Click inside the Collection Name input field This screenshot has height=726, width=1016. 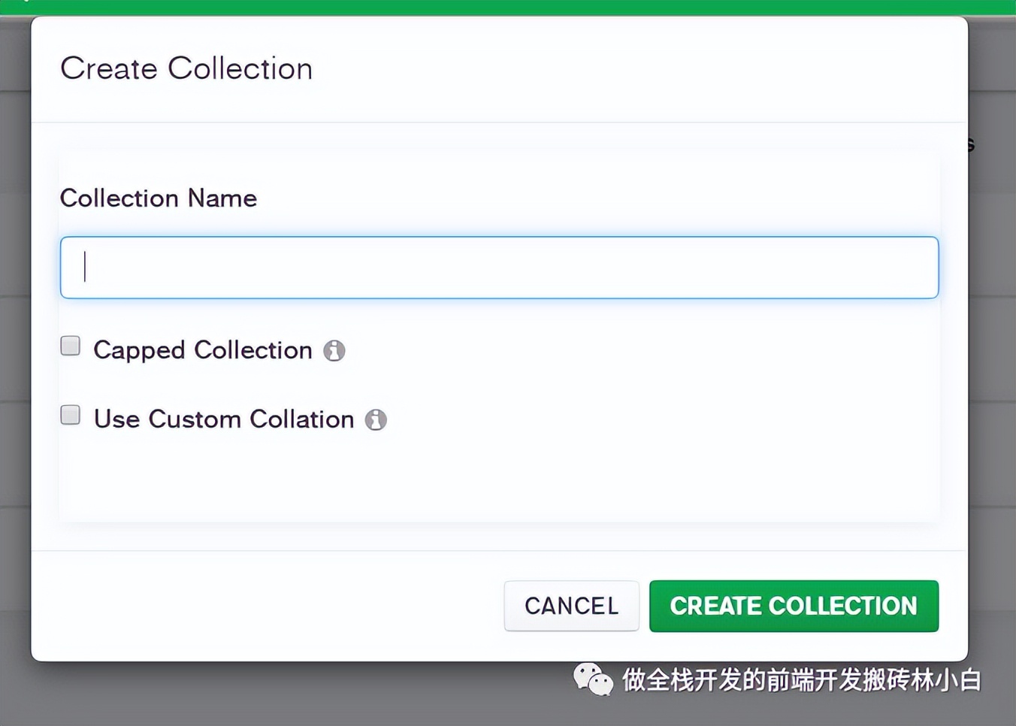coord(499,267)
